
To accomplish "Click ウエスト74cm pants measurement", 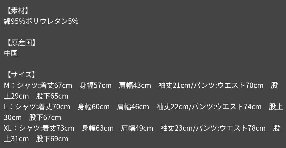I will pos(239,107).
